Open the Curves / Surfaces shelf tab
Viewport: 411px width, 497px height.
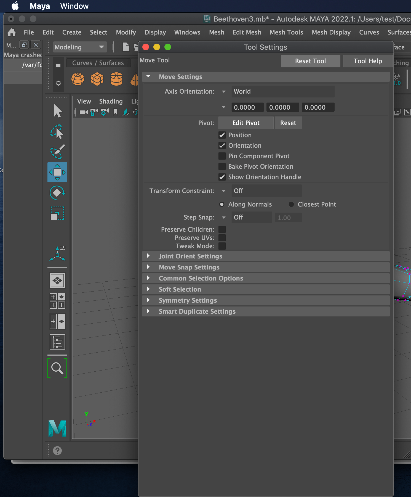click(98, 63)
